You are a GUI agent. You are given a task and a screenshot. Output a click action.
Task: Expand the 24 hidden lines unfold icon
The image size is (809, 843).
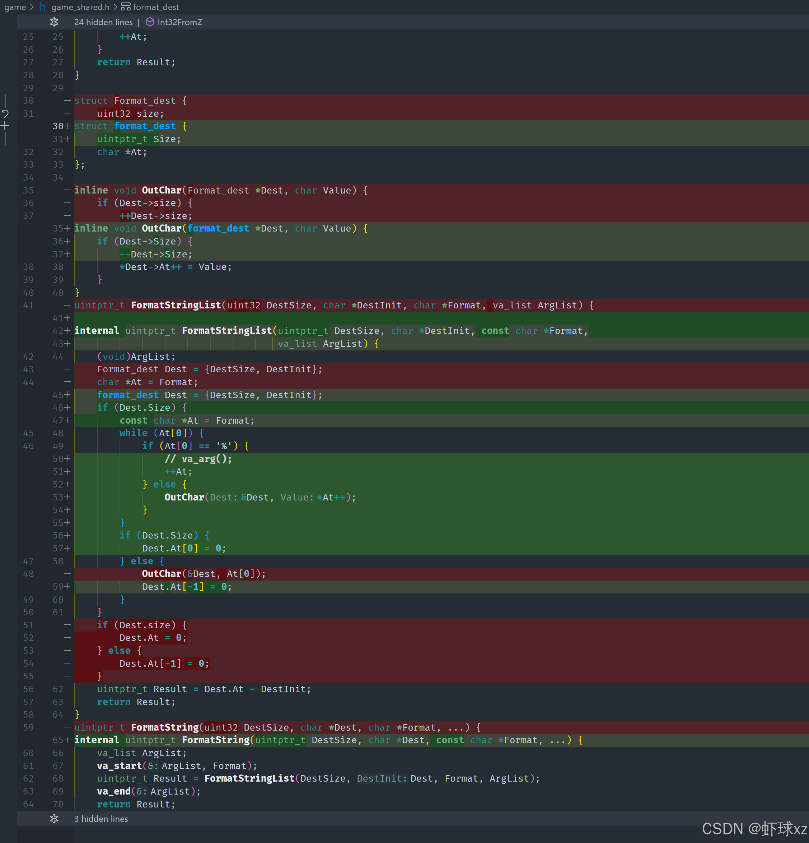click(54, 22)
